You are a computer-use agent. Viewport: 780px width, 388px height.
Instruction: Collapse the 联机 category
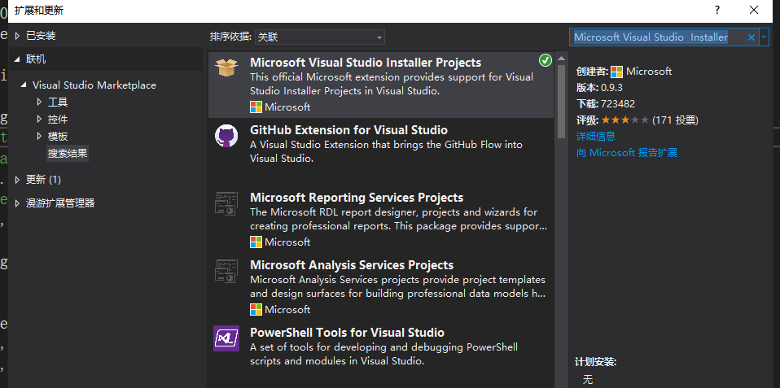(18, 59)
